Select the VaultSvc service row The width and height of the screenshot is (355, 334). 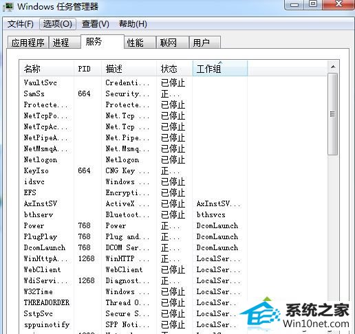tap(173, 82)
